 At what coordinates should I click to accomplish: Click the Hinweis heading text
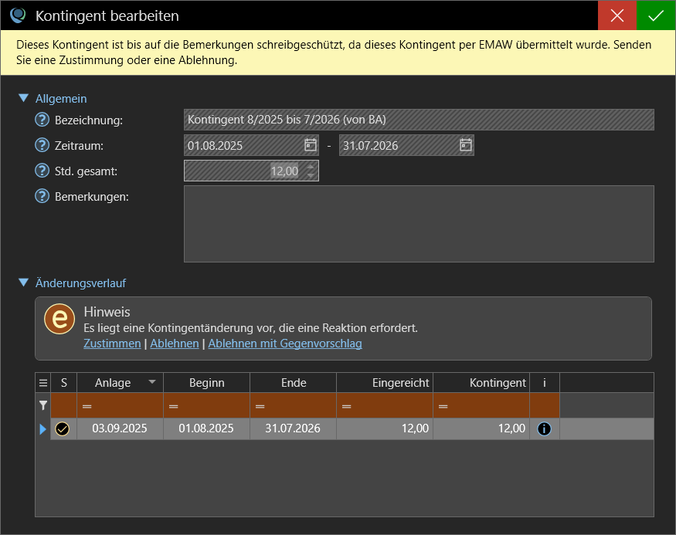point(107,311)
